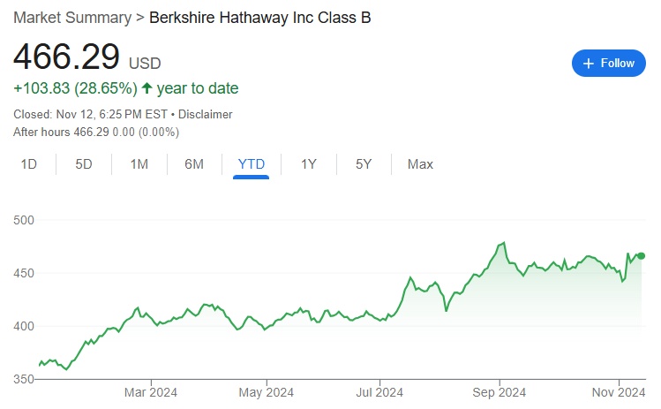This screenshot has width=661, height=409.
Task: Select the 6M time range
Action: 194,164
